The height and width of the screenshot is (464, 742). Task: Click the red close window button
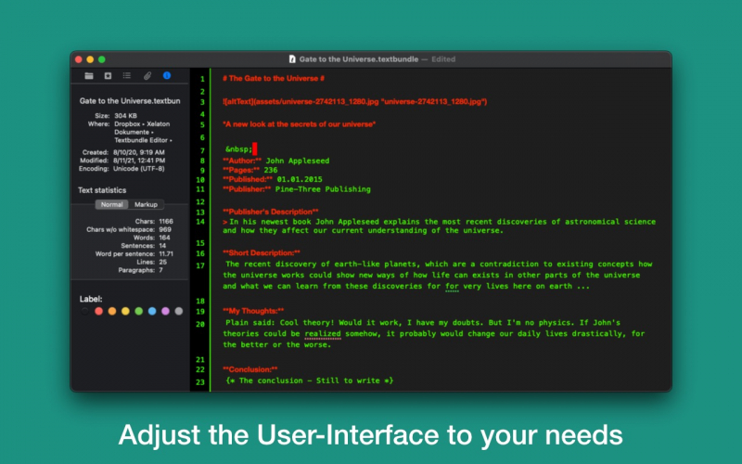pyautogui.click(x=79, y=59)
